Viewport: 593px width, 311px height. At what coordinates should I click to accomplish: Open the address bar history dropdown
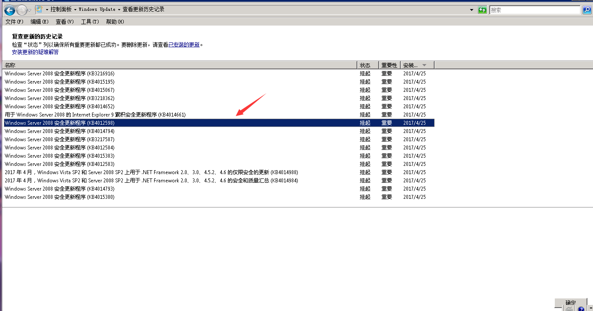tap(471, 10)
